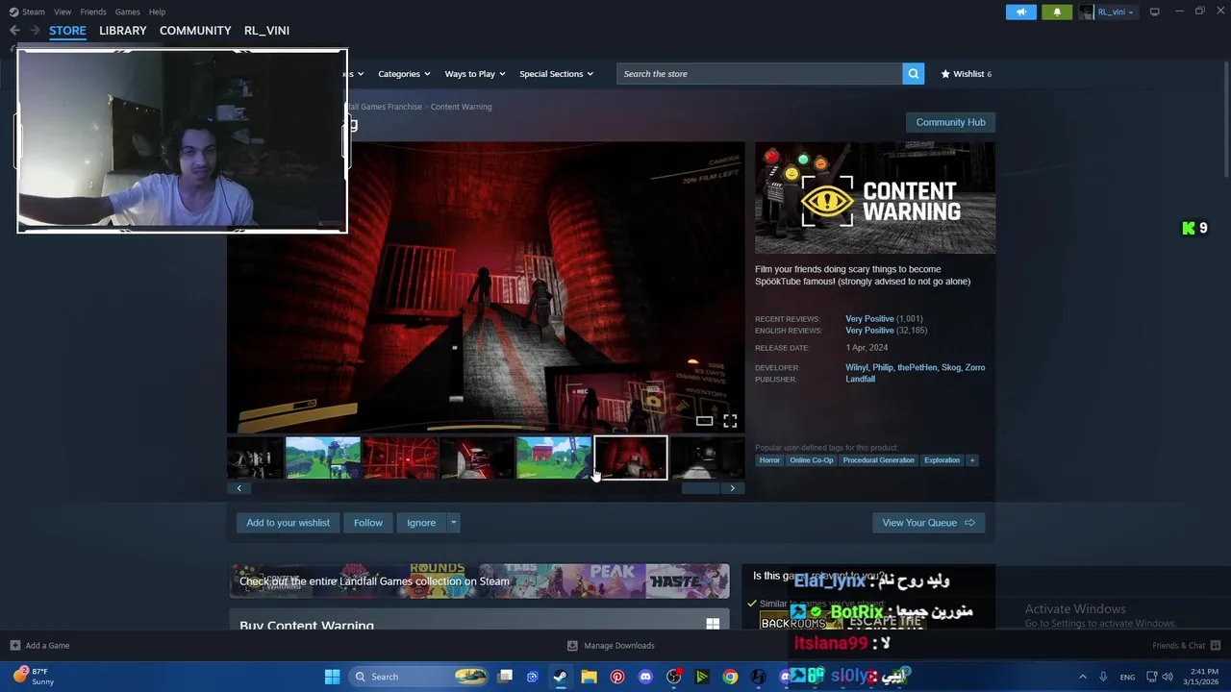Click the View Your Queue arrow button
This screenshot has height=692, width=1231.
click(929, 523)
